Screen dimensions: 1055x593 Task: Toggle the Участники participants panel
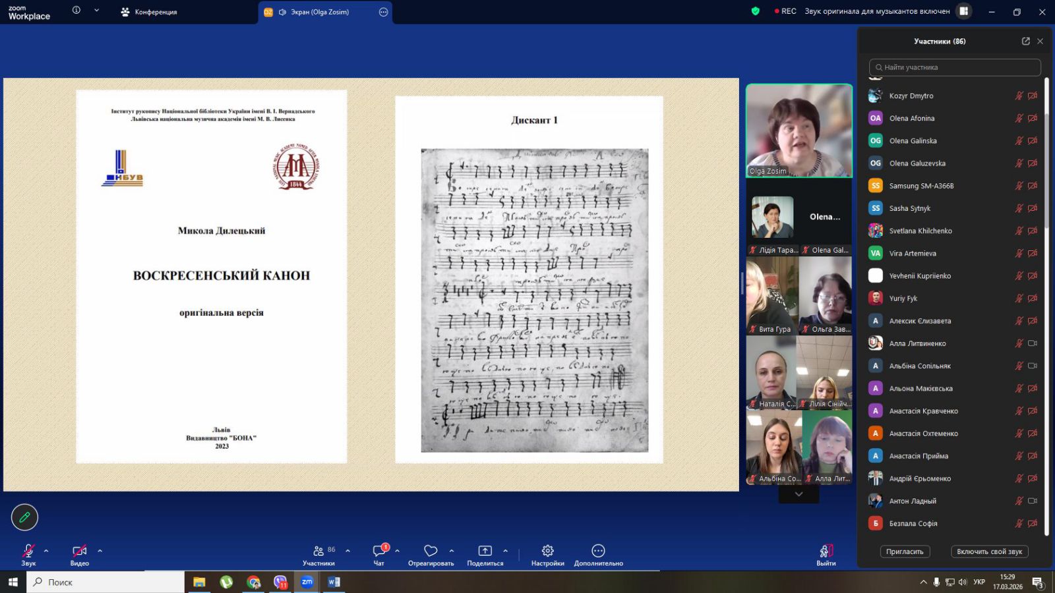coord(318,551)
